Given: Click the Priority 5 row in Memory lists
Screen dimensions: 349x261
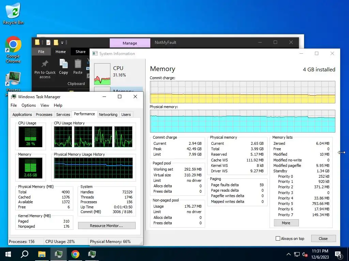Looking at the screenshot, I should click(304, 204).
